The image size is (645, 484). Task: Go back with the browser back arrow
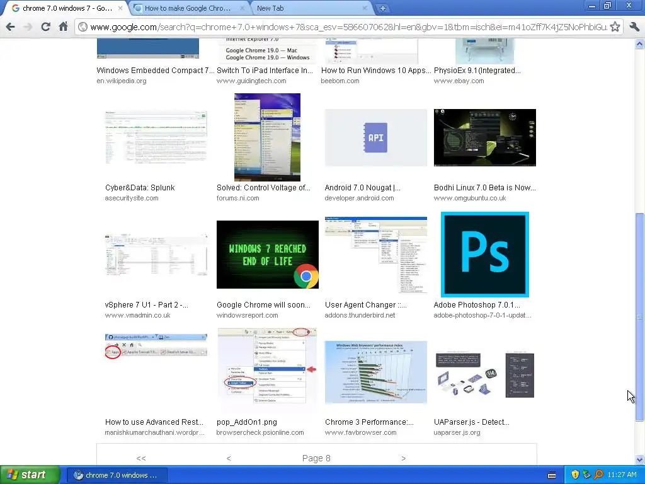pos(10,26)
